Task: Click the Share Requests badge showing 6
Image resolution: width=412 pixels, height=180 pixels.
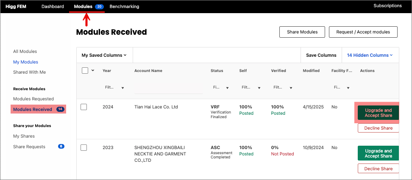Action: coord(61,147)
